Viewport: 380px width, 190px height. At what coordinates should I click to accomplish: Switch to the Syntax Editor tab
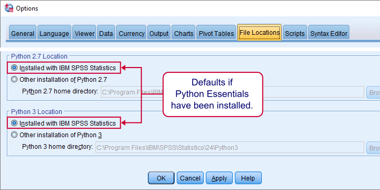[x=329, y=32]
